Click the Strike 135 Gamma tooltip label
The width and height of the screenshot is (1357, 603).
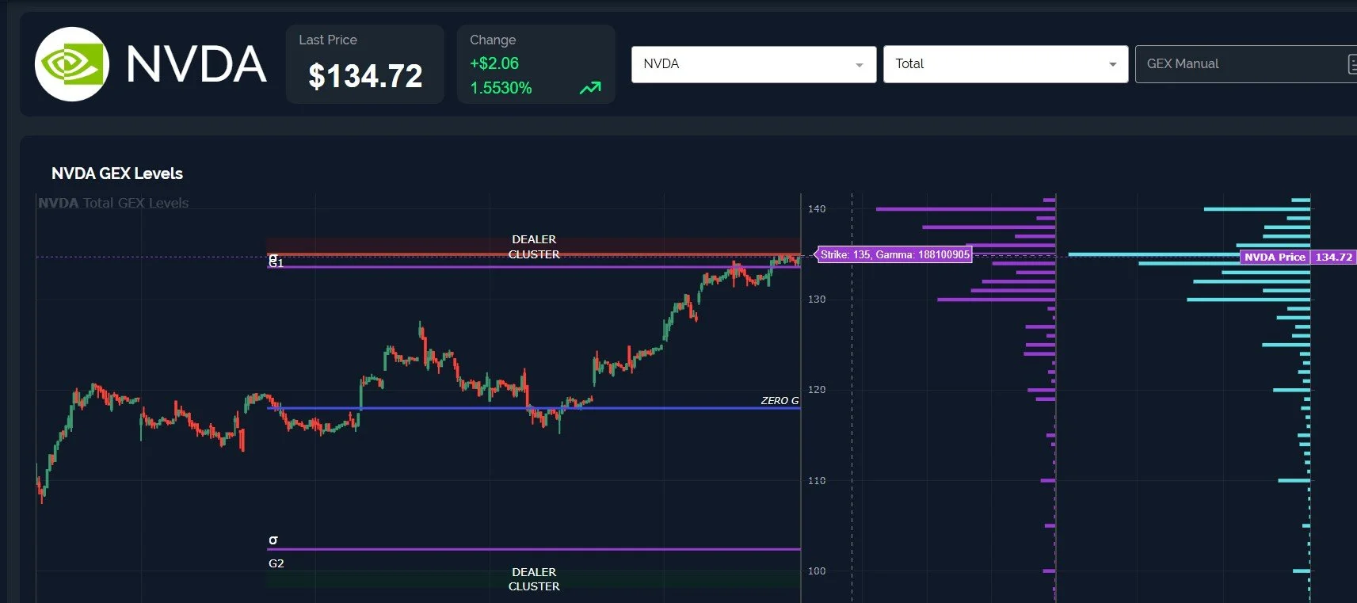point(894,254)
